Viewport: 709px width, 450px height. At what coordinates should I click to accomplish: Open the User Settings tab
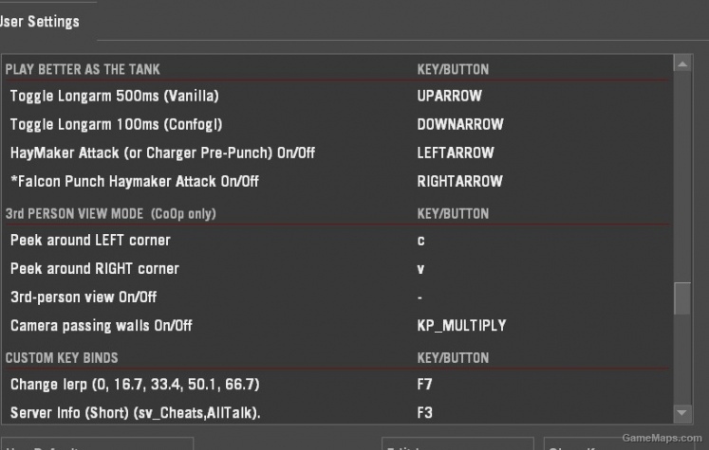click(x=39, y=21)
